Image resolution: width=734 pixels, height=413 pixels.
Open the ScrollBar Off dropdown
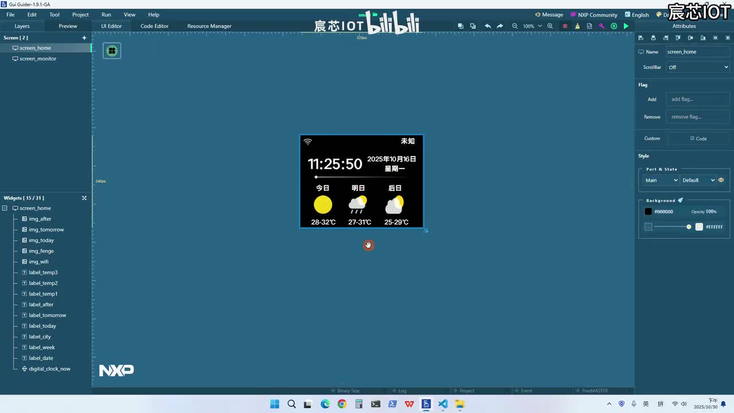[x=698, y=67]
